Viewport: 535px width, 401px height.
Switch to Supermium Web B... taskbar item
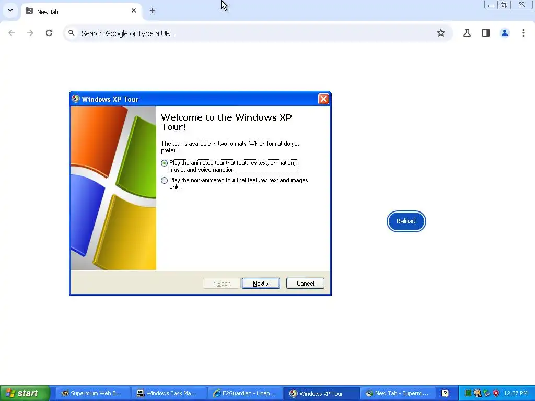click(92, 393)
